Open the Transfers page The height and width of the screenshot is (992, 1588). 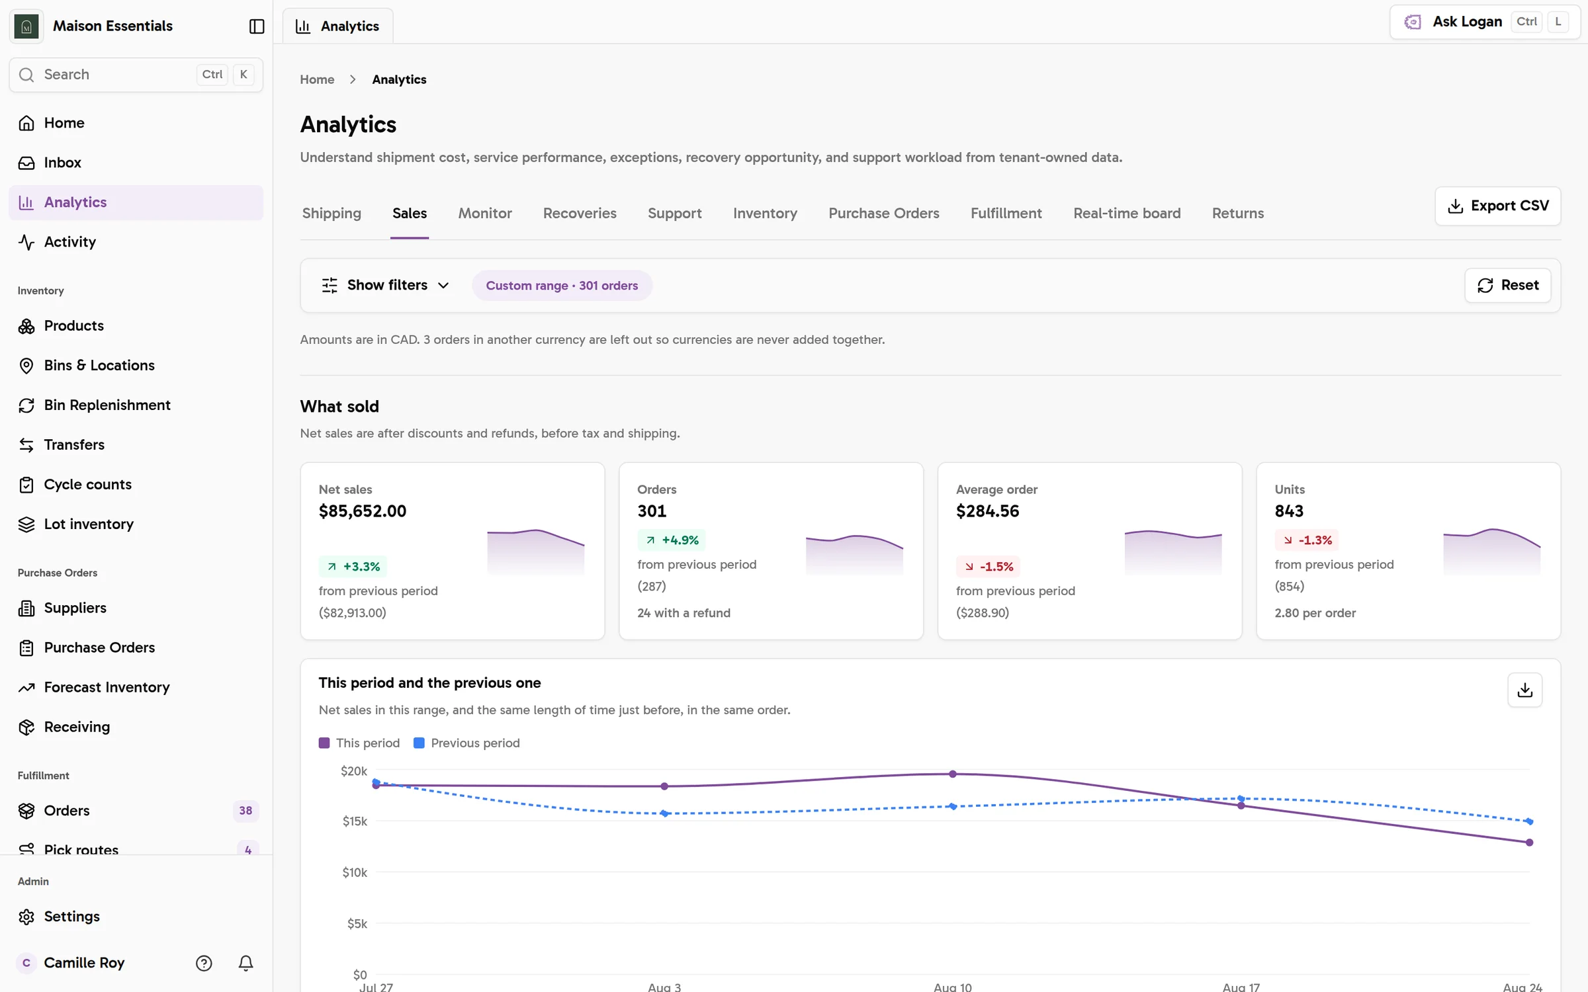point(136,445)
